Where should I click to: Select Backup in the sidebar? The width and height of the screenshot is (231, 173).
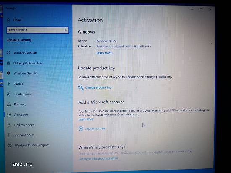pos(18,84)
